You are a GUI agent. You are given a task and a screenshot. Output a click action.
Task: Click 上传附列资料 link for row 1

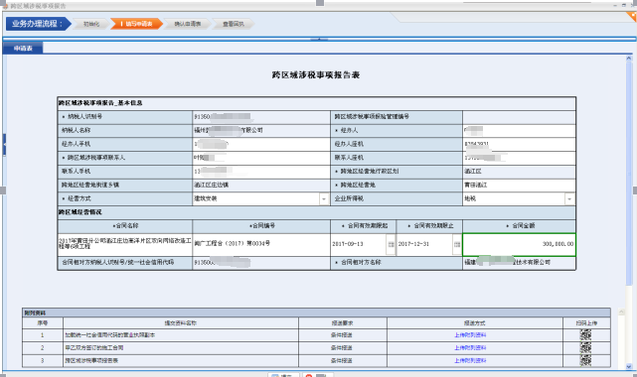pyautogui.click(x=470, y=335)
